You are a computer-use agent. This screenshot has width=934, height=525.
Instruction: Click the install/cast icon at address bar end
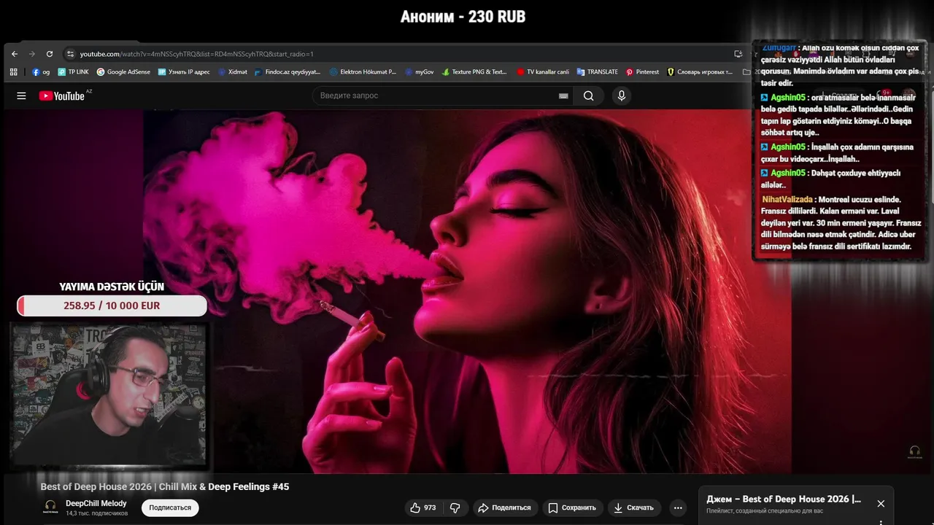pos(738,54)
